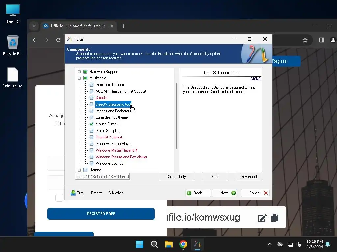Close the Ufile.io tab
Viewport: 337px width, 252px height.
112,26
